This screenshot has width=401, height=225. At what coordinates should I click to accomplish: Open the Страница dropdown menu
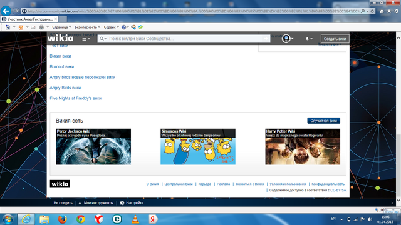[61, 27]
